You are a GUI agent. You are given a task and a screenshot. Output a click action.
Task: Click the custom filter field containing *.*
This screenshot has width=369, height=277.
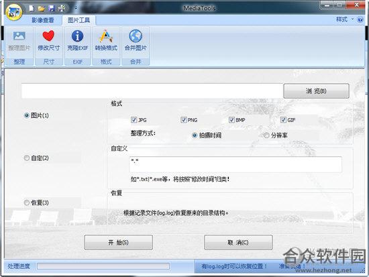pyautogui.click(x=235, y=164)
